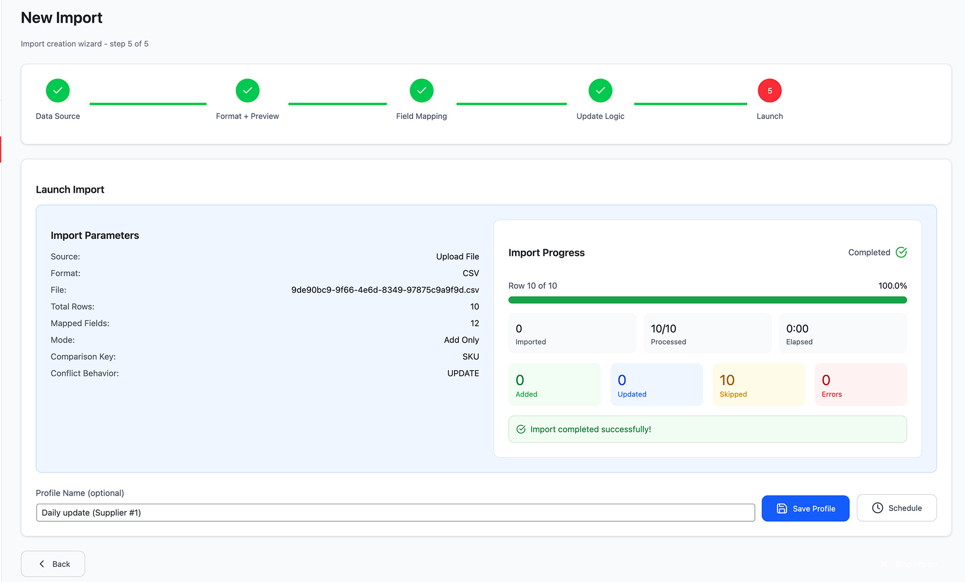965x582 pixels.
Task: Select the Update Logic step label
Action: tap(600, 116)
